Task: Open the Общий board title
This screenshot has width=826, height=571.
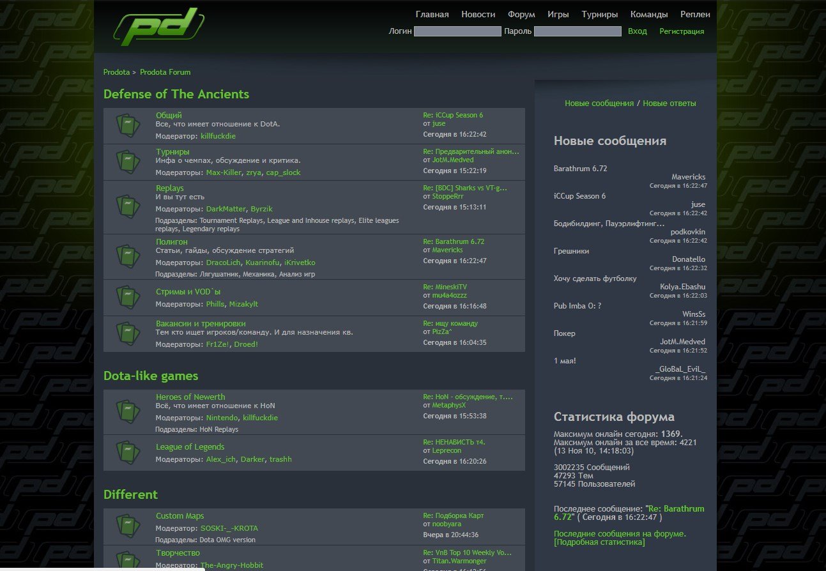Action: 169,116
